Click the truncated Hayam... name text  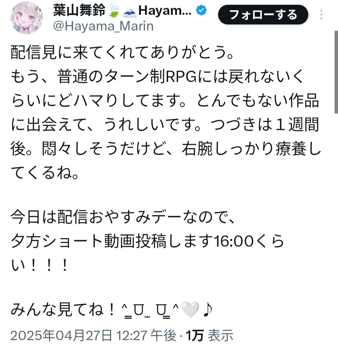[165, 10]
